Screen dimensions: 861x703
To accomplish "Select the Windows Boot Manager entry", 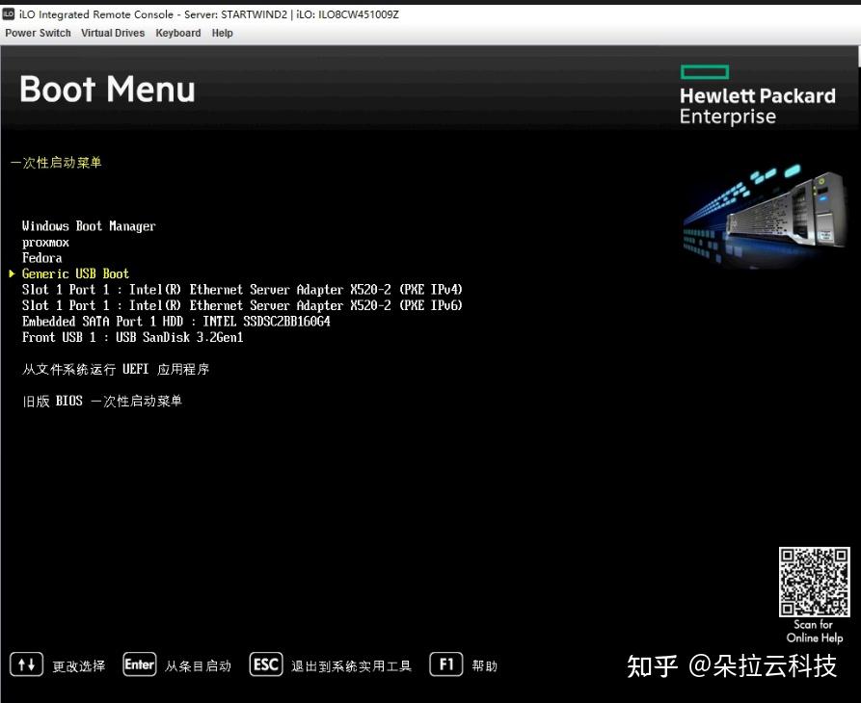I will pos(89,225).
